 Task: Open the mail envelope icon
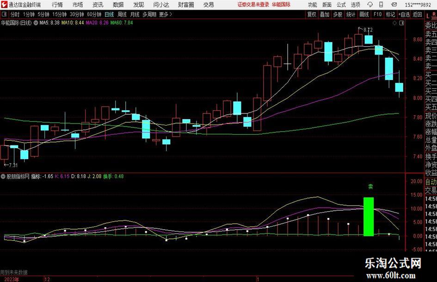click(x=394, y=5)
